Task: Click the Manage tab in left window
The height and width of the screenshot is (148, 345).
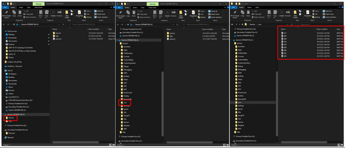Action: click(x=38, y=4)
